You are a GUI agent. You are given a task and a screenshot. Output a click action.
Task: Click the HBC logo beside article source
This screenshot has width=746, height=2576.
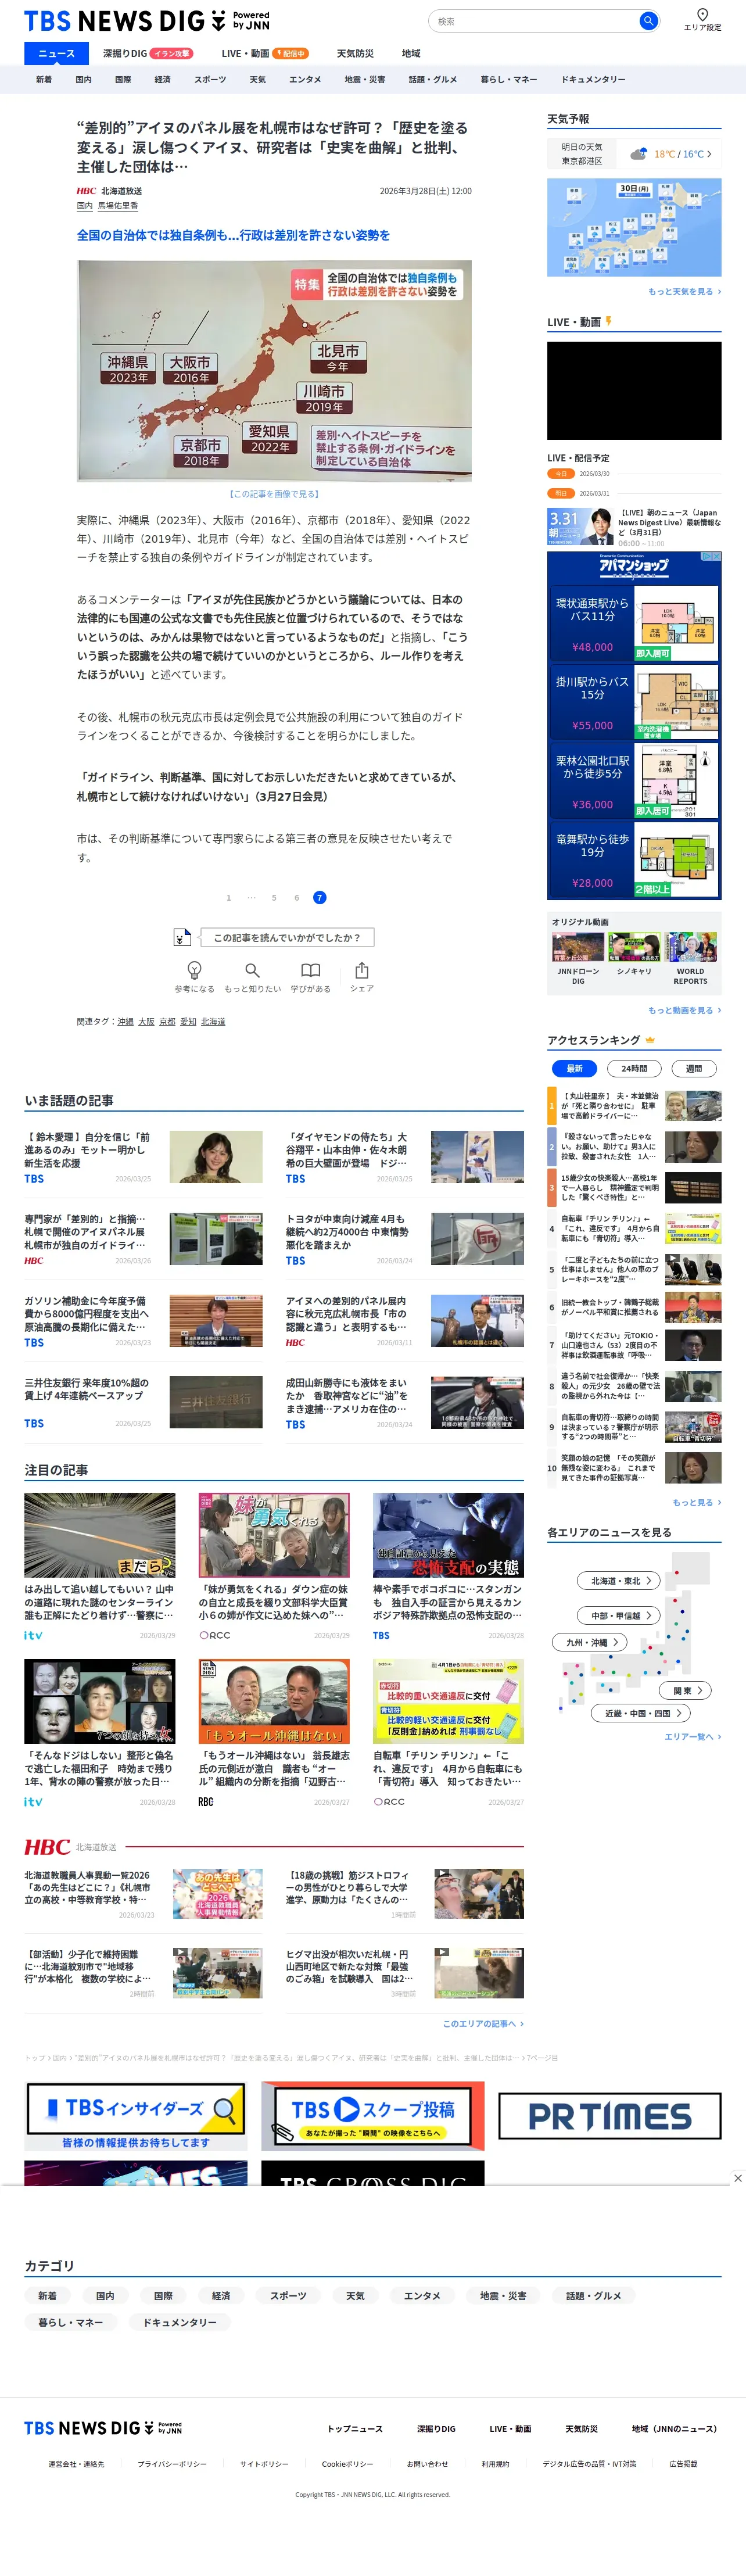click(x=86, y=191)
